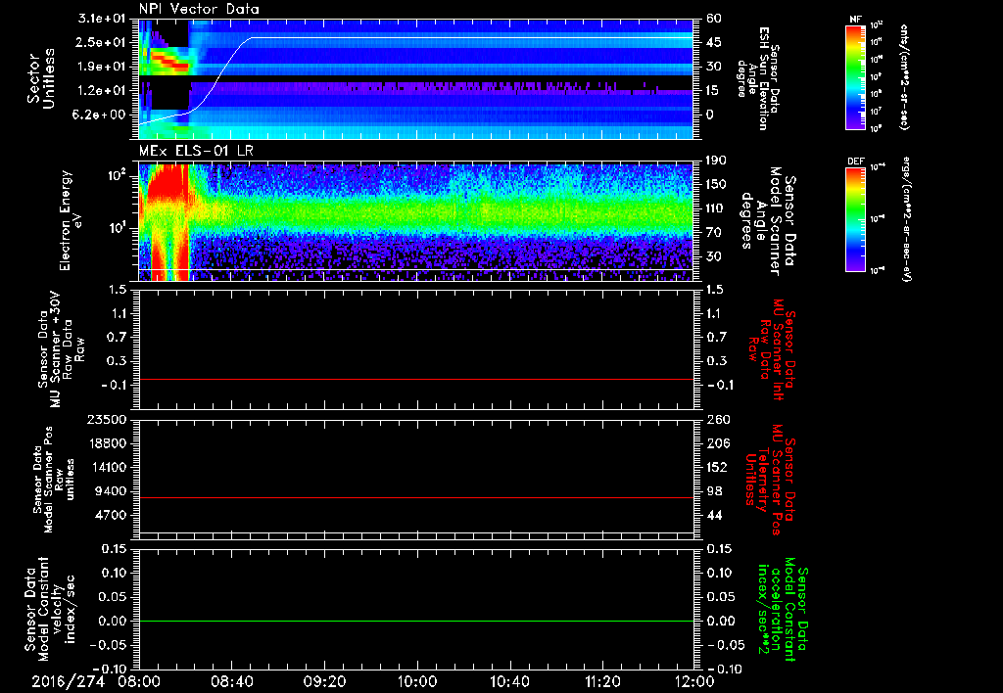Click the 08:40 time axis label
The height and width of the screenshot is (693, 1003).
coord(231,681)
